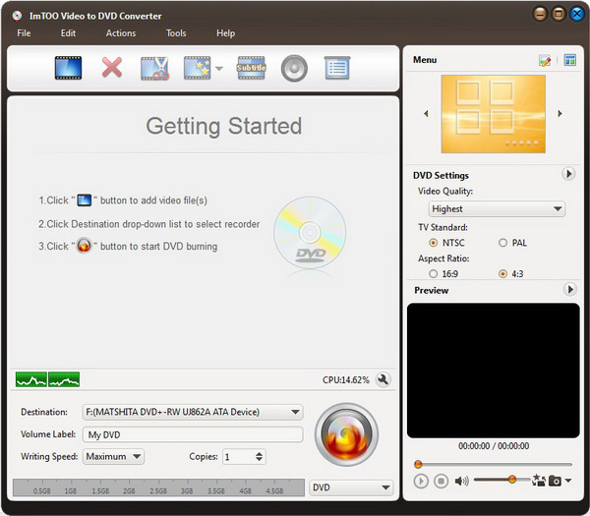Mute the preview volume speaker icon
The width and height of the screenshot is (590, 516).
point(462,481)
